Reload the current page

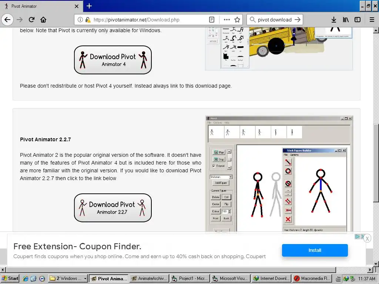[x=31, y=20]
